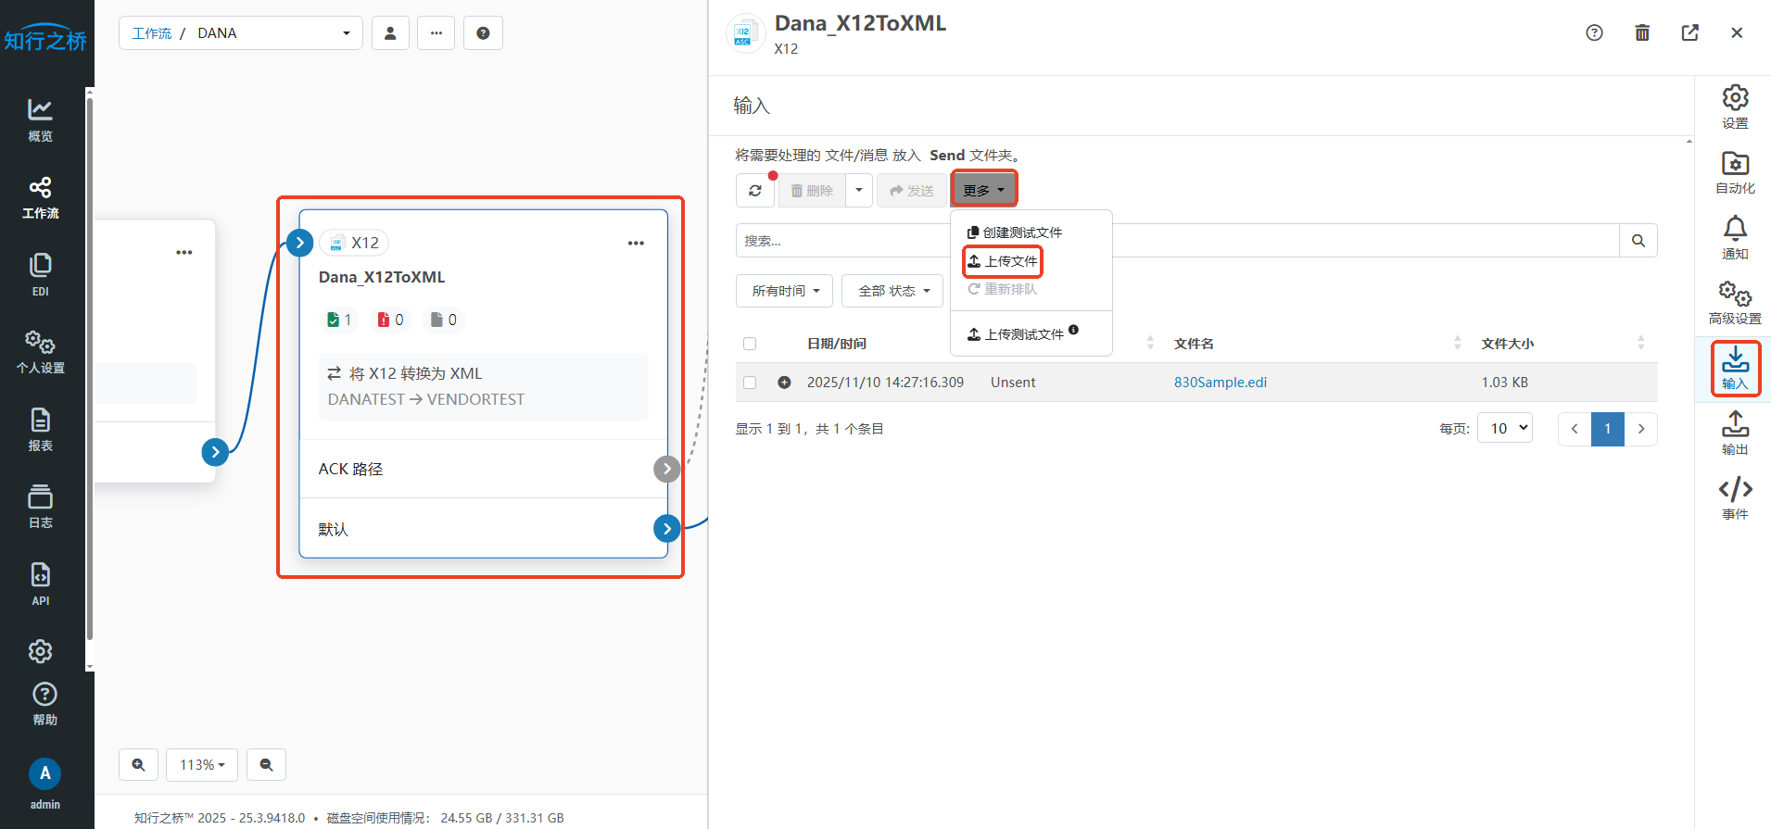Toggle the select-all checkbox in table header
This screenshot has width=1771, height=829.
(750, 344)
